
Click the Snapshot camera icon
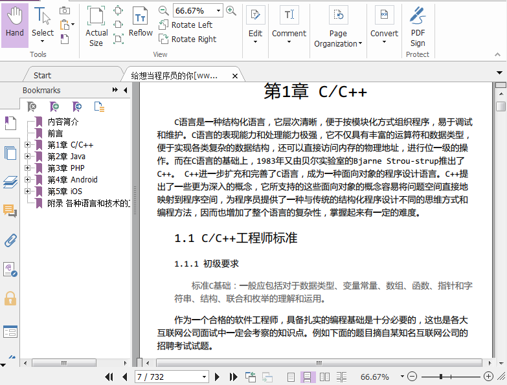pos(65,10)
